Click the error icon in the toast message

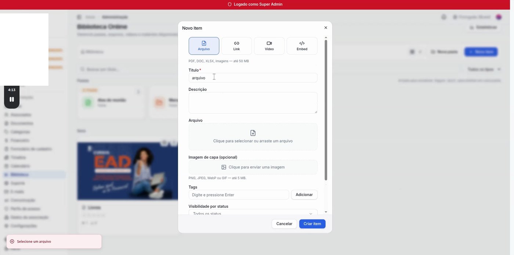click(x=11, y=241)
